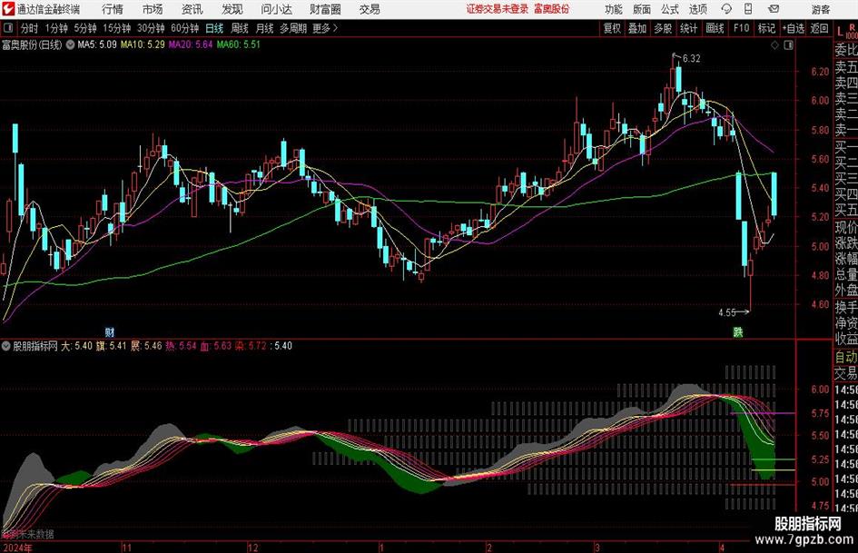Click the MA20: 5.64 value label

[x=191, y=44]
